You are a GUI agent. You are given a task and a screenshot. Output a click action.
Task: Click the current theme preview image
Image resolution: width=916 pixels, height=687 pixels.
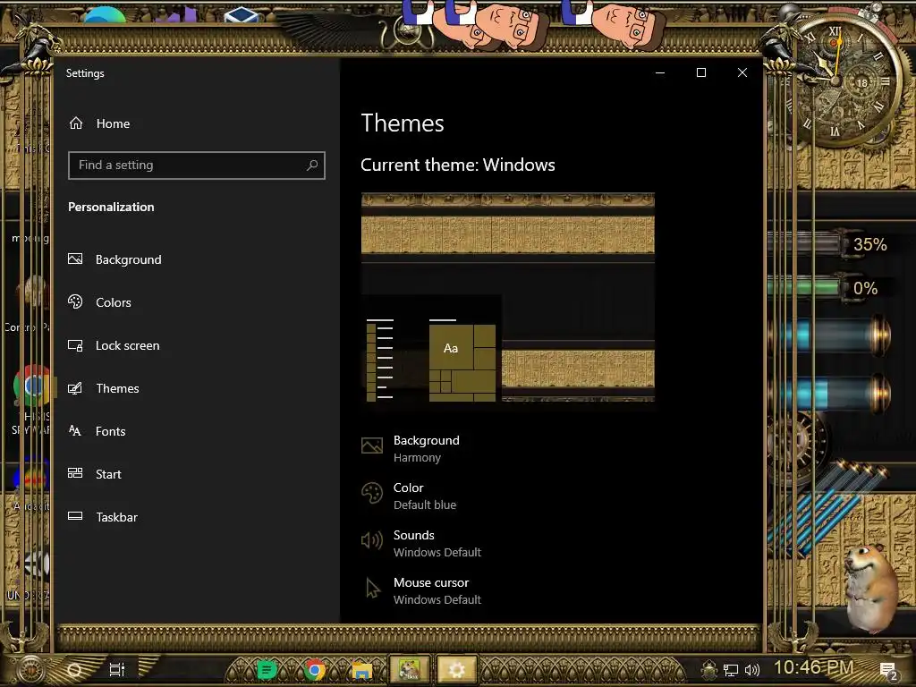click(x=508, y=297)
